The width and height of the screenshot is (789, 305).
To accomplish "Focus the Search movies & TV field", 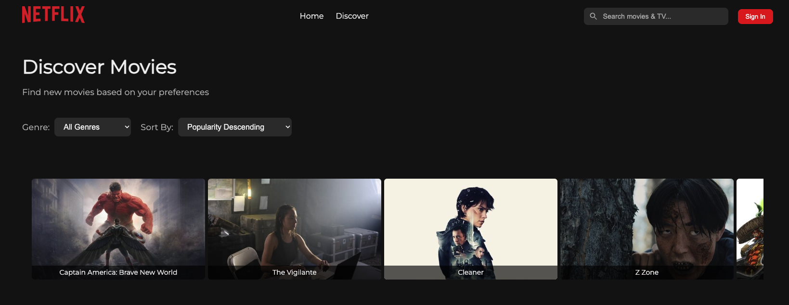I will pyautogui.click(x=656, y=16).
